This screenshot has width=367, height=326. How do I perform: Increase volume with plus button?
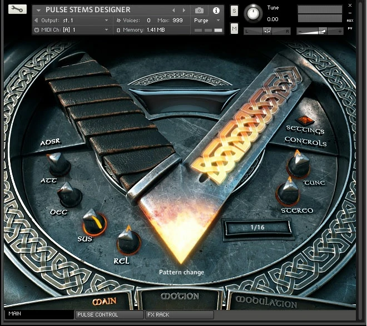pos(340,31)
